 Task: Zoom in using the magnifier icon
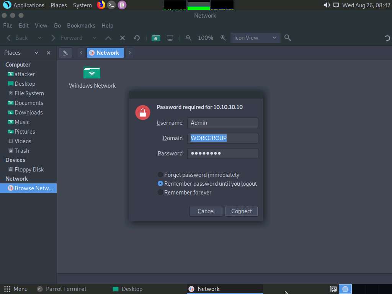pyautogui.click(x=223, y=38)
